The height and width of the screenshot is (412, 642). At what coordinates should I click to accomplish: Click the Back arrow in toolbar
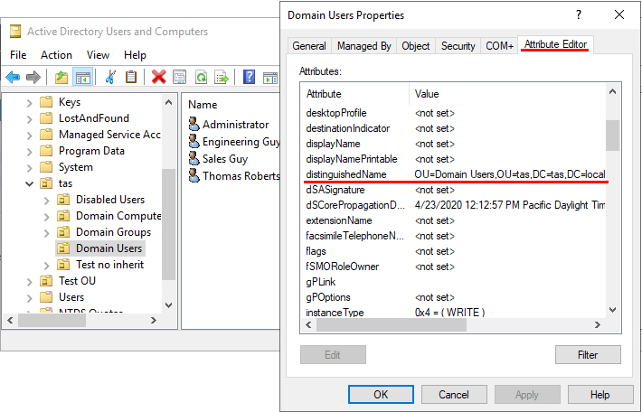pyautogui.click(x=13, y=78)
